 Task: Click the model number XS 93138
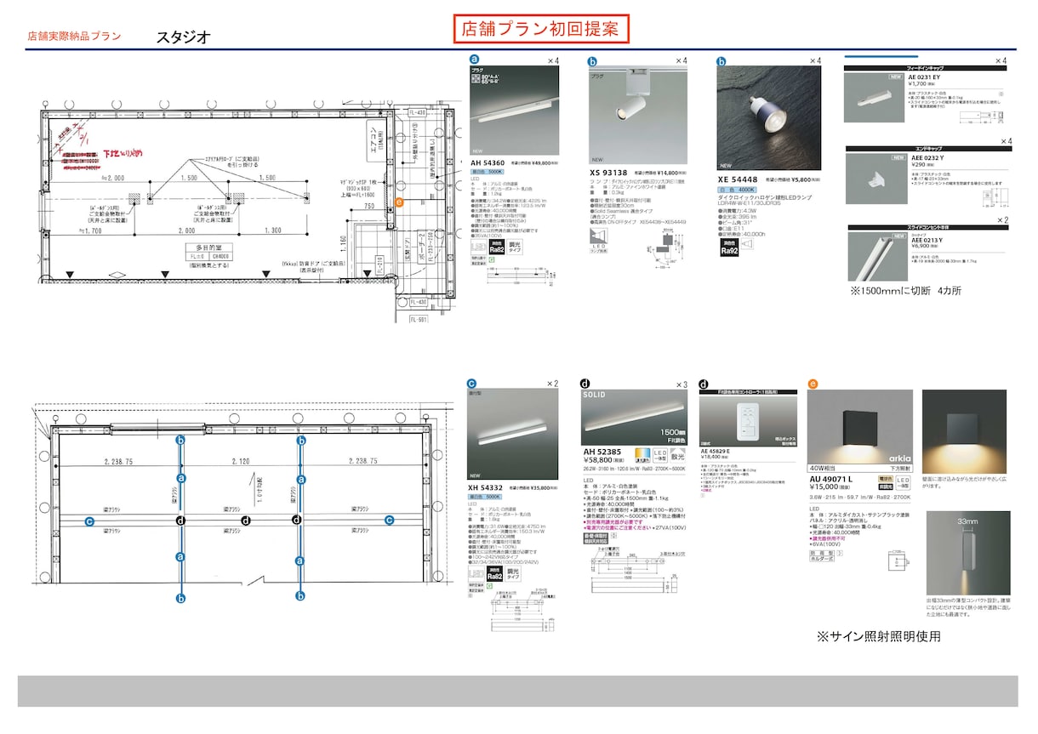[608, 173]
